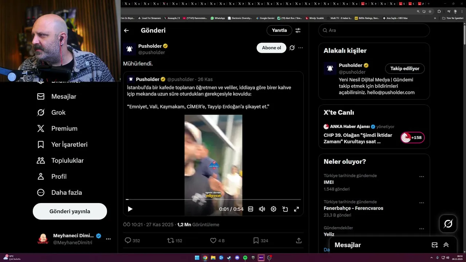Open Spotify from the taskbar

click(245, 258)
